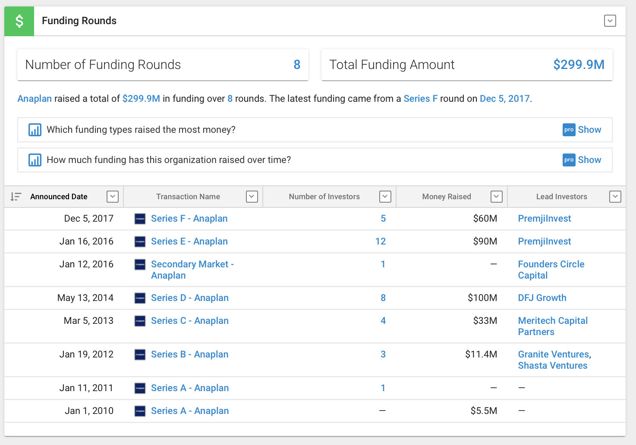Click Transaction Name column header
This screenshot has width=636, height=445.
pos(188,197)
